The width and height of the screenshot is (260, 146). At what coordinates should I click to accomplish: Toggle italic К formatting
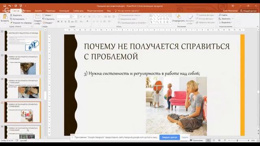[x=62, y=21]
